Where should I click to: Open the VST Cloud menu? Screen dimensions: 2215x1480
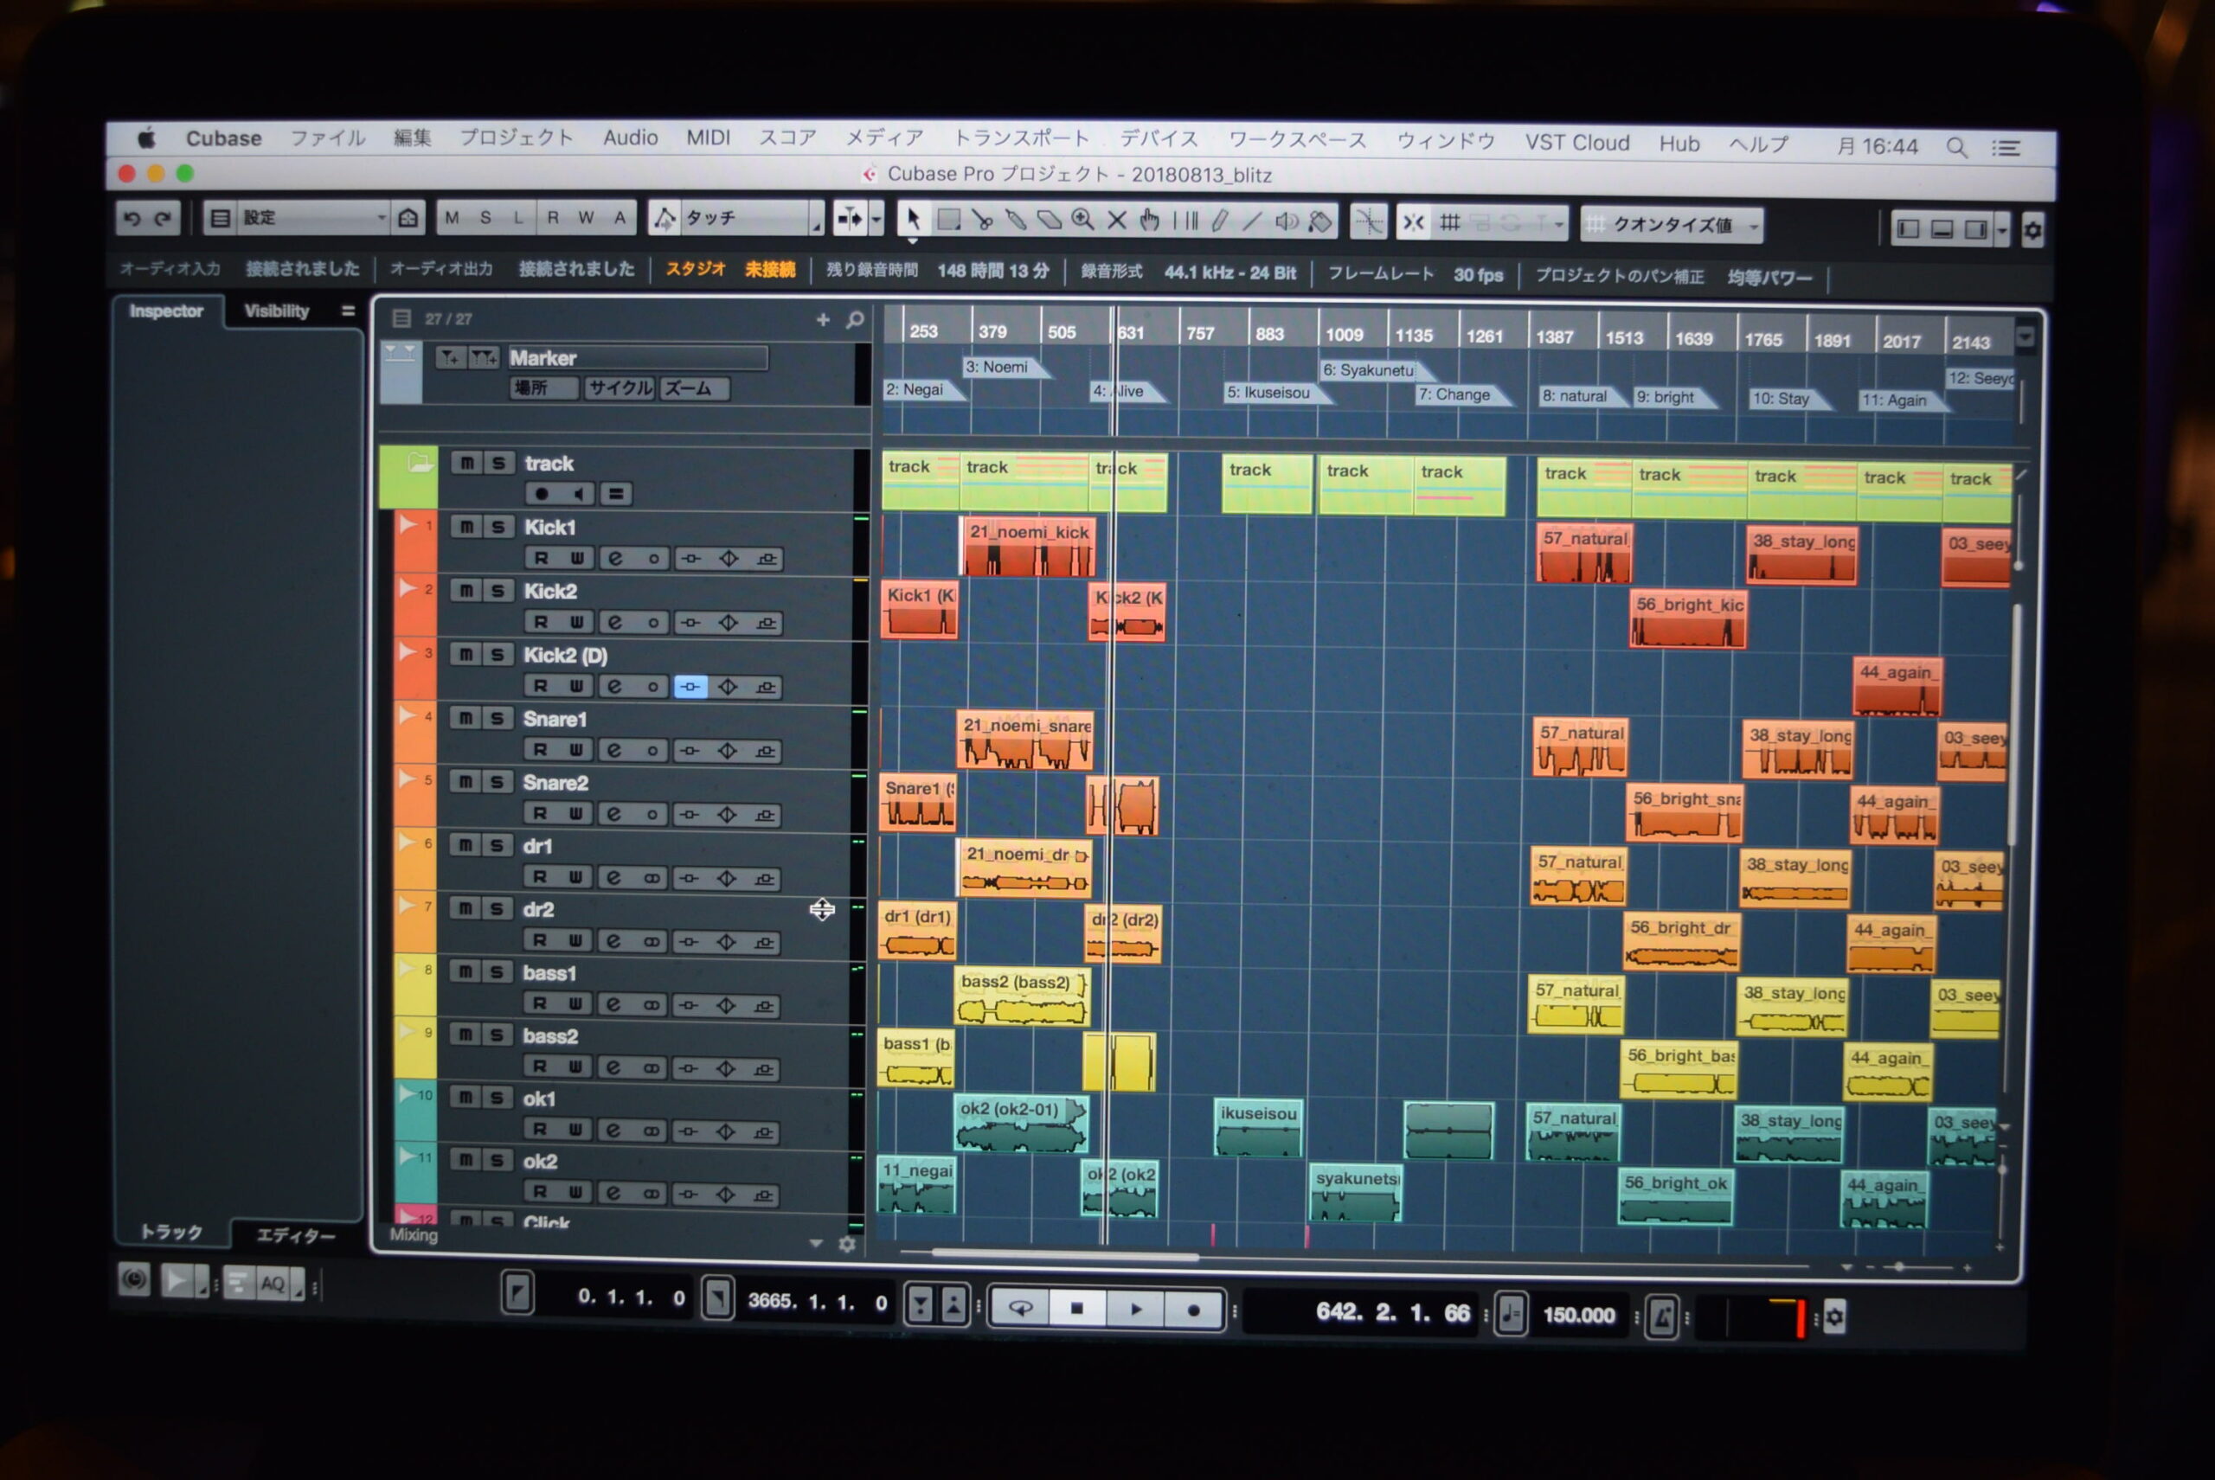[1576, 144]
